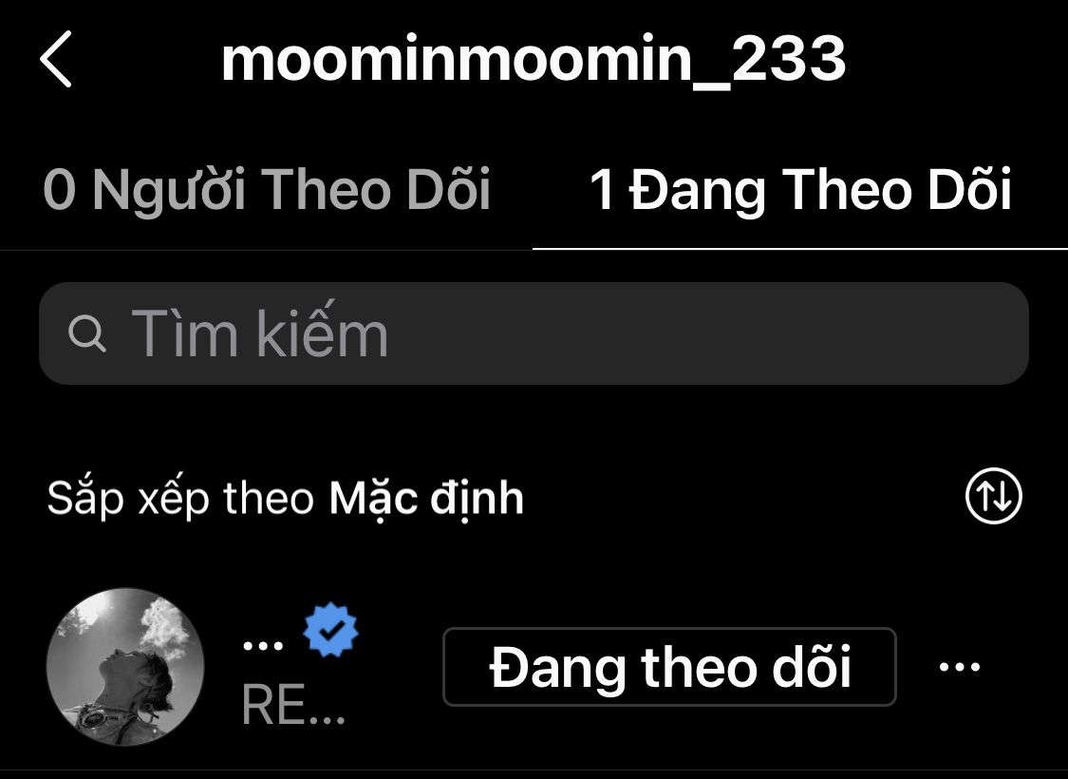Click the magnifying glass search icon
This screenshot has height=779, width=1068.
(x=87, y=334)
